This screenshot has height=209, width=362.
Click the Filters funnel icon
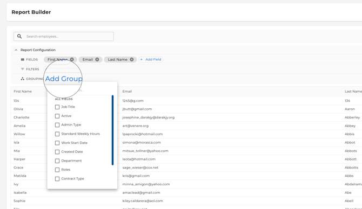22,69
